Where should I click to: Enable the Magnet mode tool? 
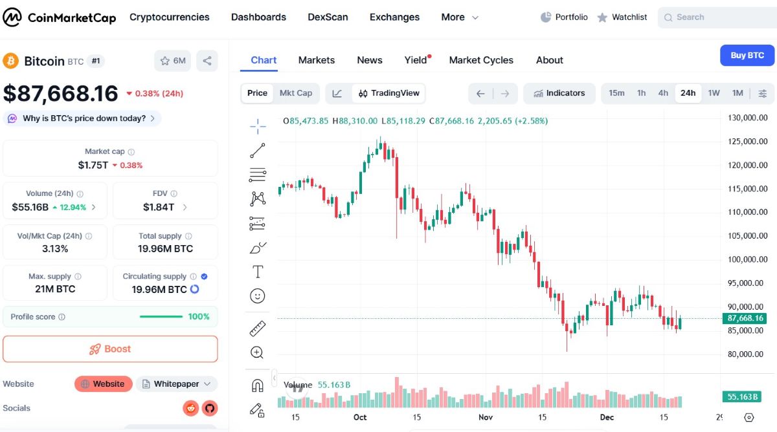[x=257, y=385]
